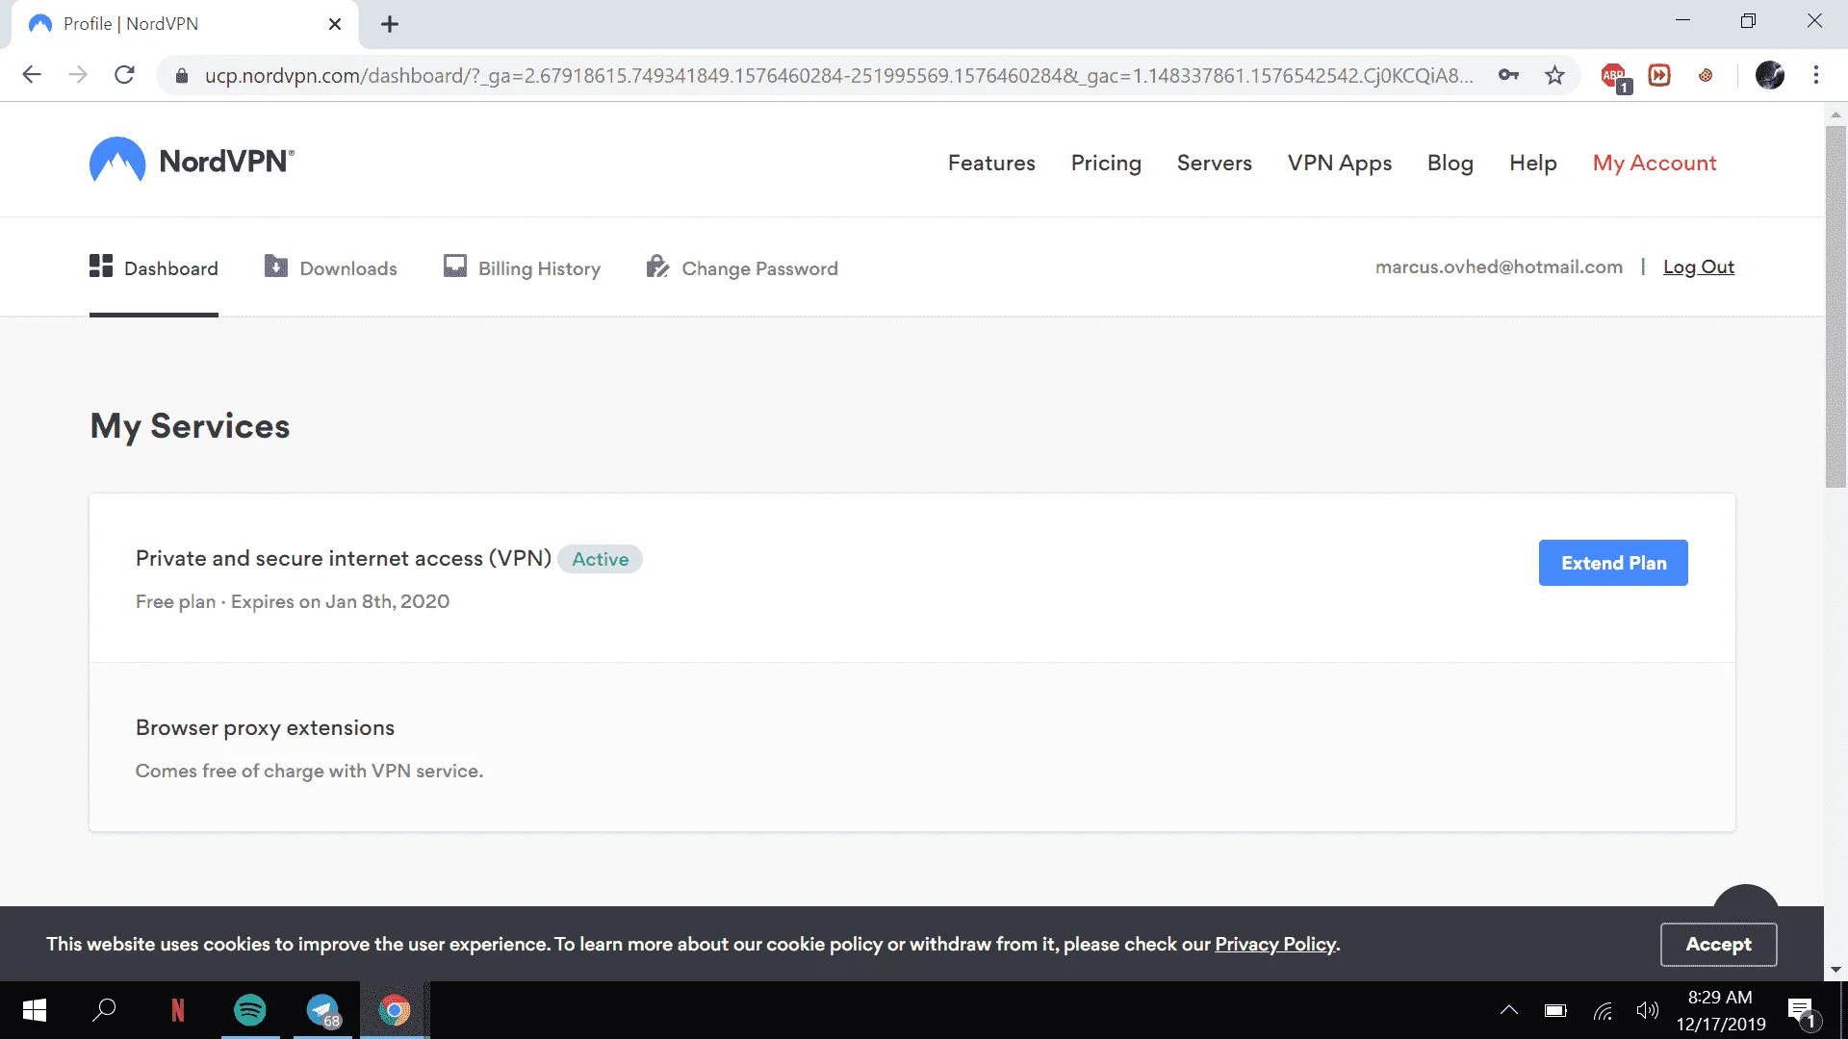Viewport: 1848px width, 1039px height.
Task: Open the Chrome three-dot menu
Action: (1816, 75)
